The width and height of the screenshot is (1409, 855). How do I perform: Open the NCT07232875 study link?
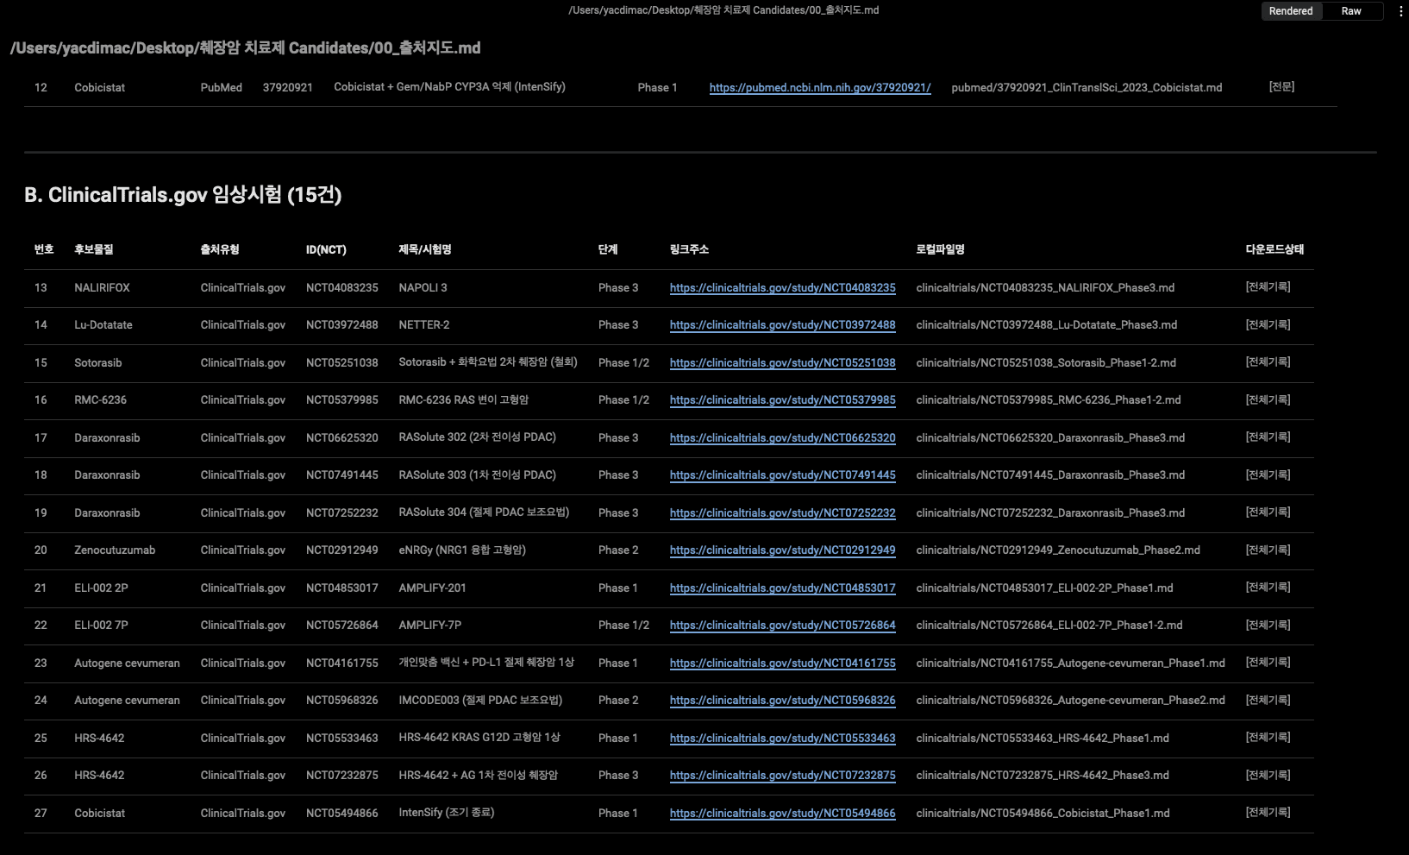coord(783,776)
